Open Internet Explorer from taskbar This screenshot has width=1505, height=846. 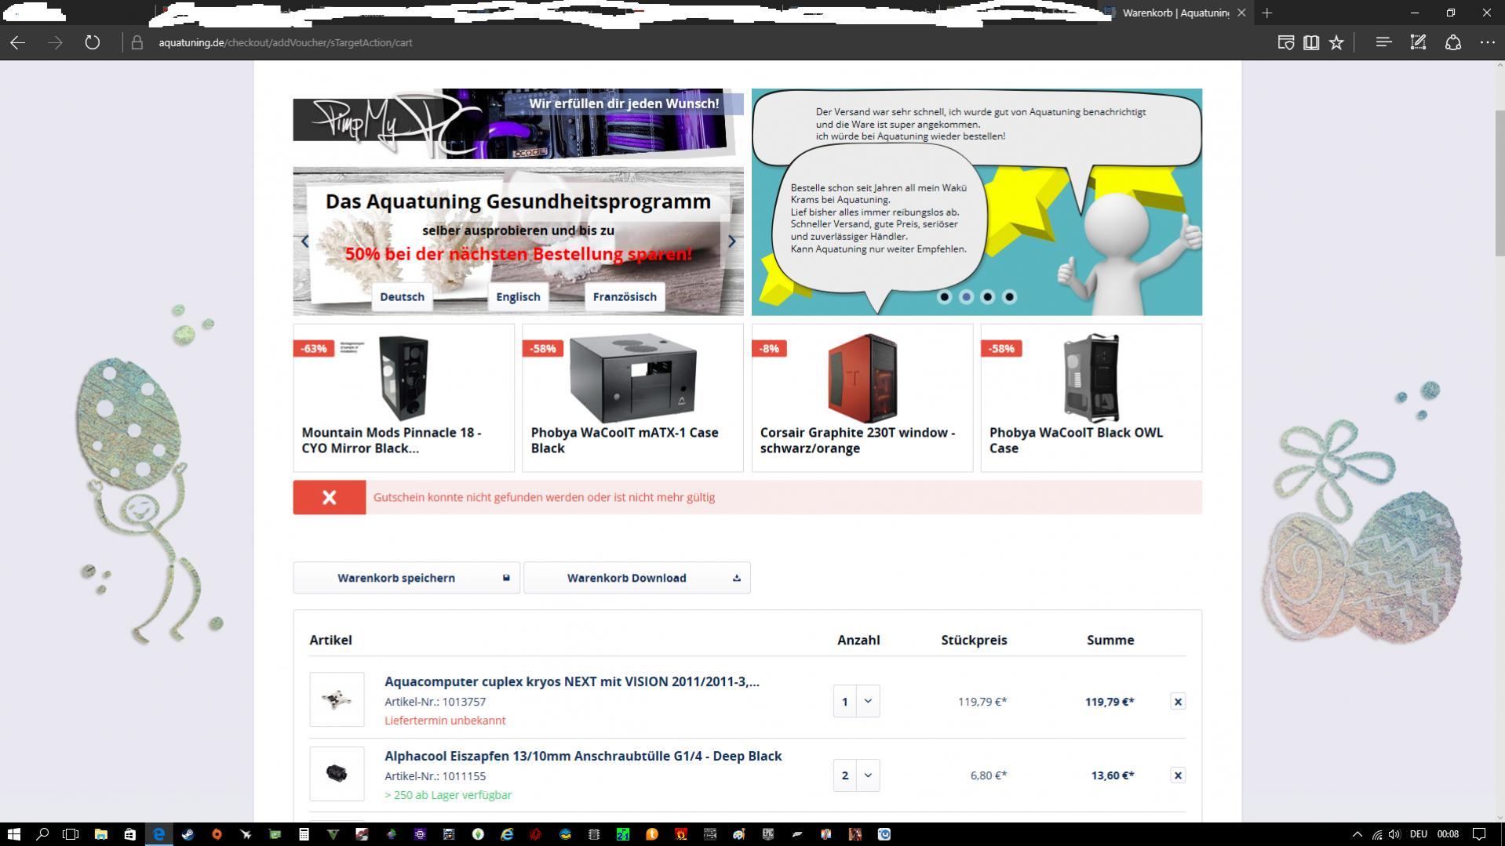coord(507,834)
